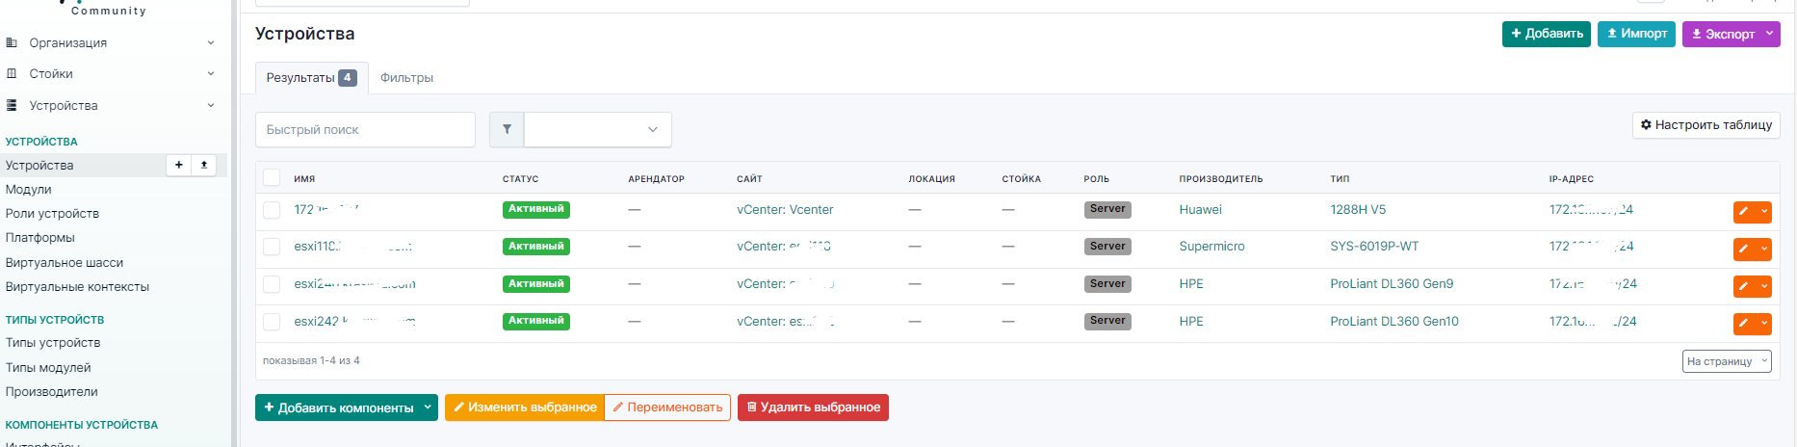1797x447 pixels.
Task: Toggle the select-all checkbox in table header
Action: click(272, 178)
